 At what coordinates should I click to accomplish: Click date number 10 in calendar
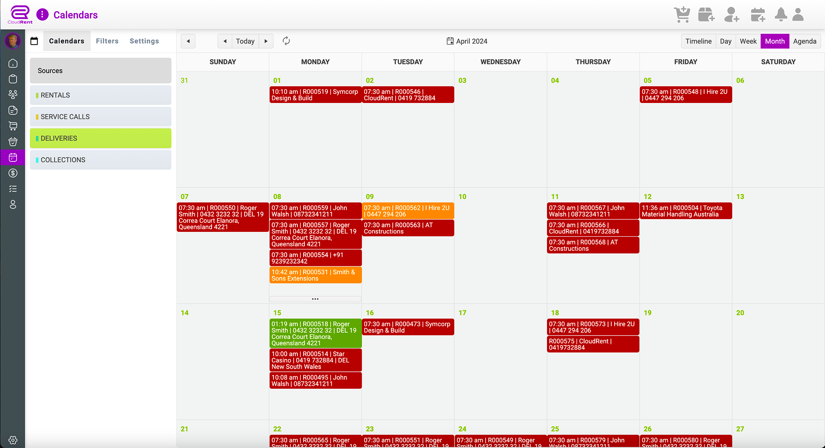click(x=462, y=196)
